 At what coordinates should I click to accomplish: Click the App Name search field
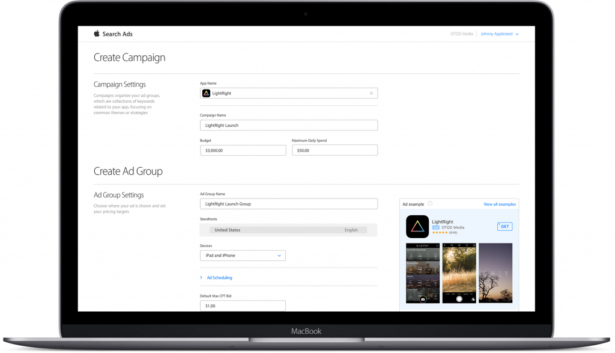click(289, 93)
